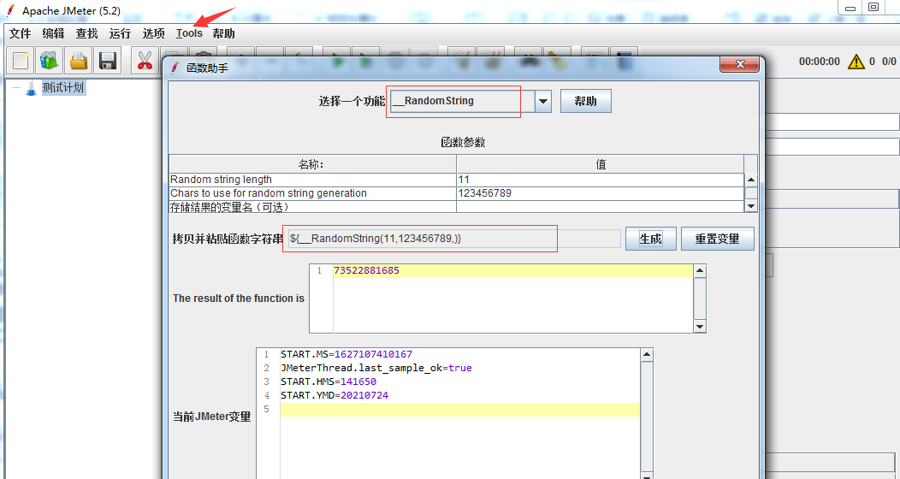Click the Cut scissors icon
900x479 pixels.
click(x=145, y=60)
